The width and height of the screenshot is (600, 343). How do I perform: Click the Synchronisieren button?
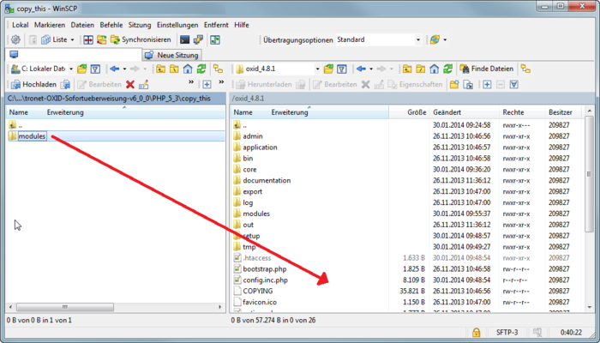pos(141,39)
